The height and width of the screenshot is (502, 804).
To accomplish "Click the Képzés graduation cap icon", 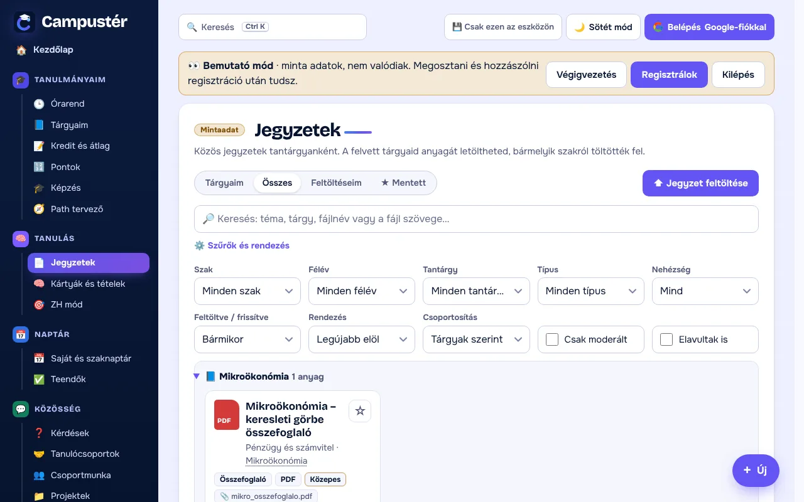I will click(x=39, y=188).
